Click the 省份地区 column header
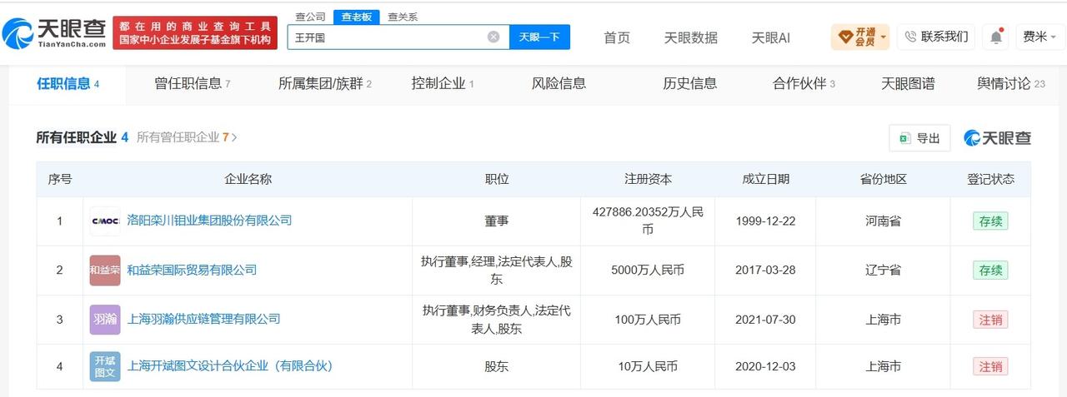 point(884,179)
